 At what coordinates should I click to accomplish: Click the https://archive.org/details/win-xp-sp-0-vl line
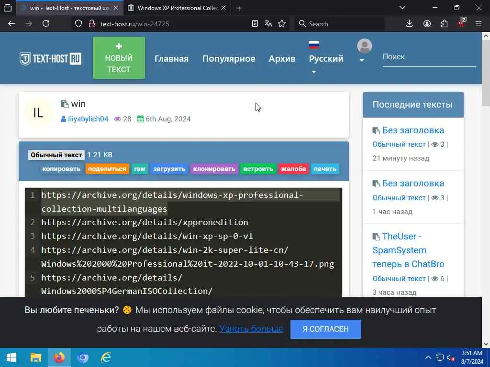(x=147, y=236)
